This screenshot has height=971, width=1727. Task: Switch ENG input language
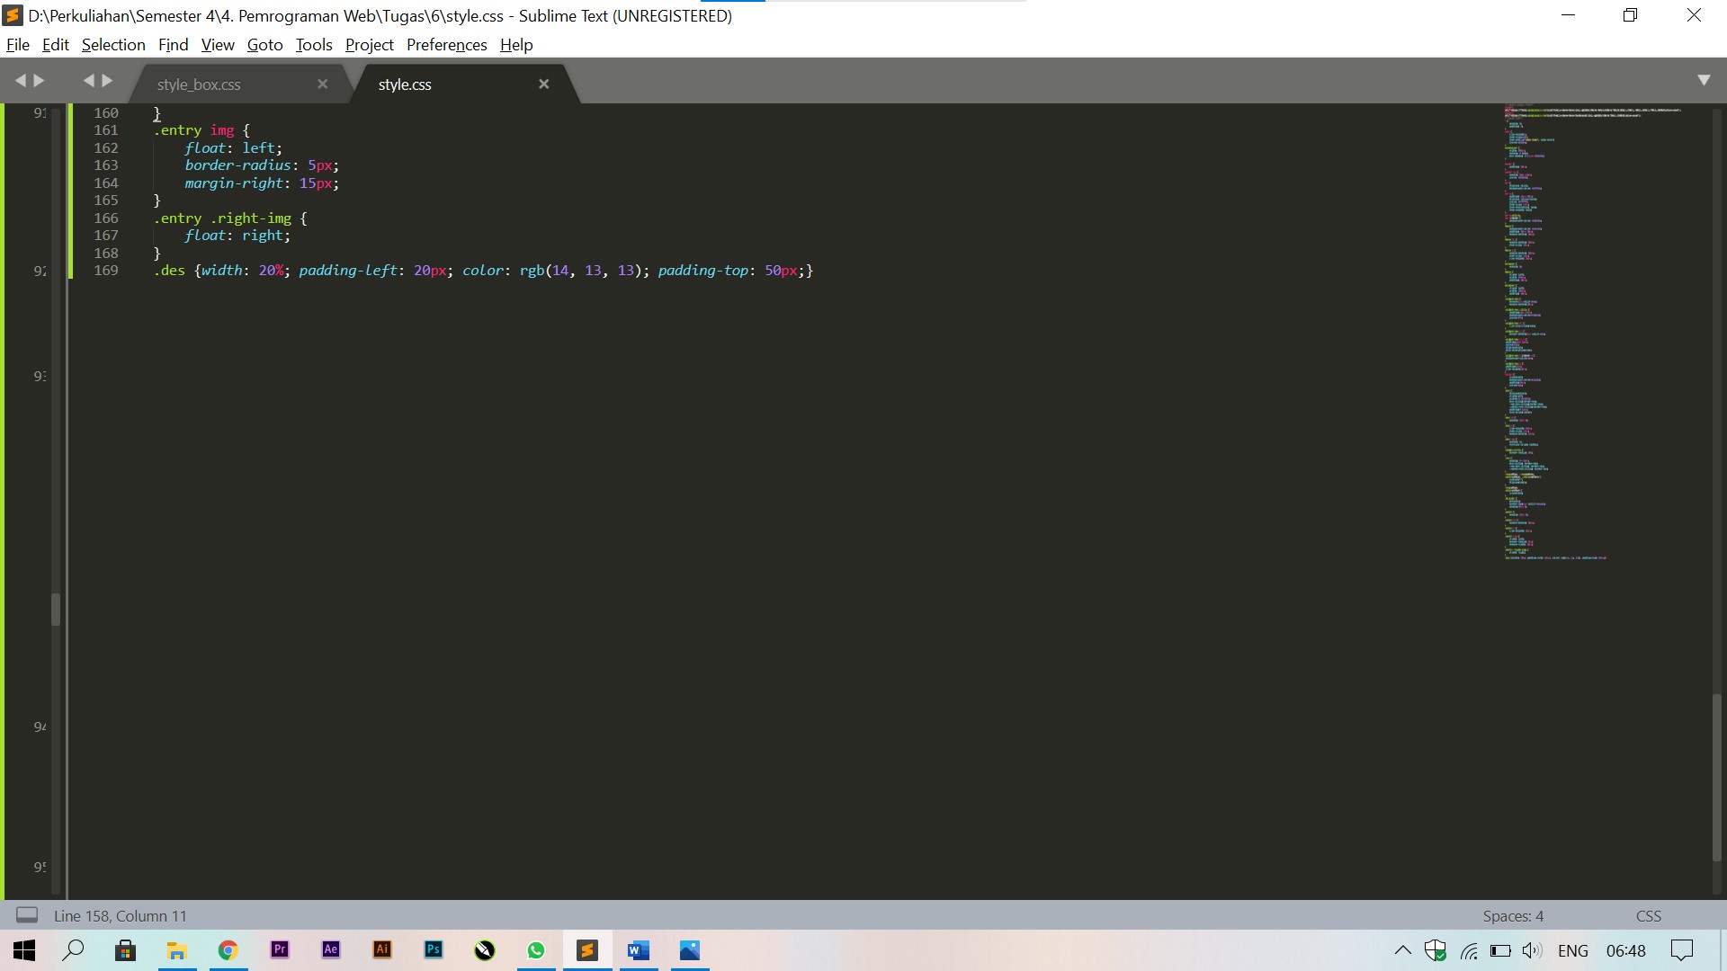pos(1572,951)
